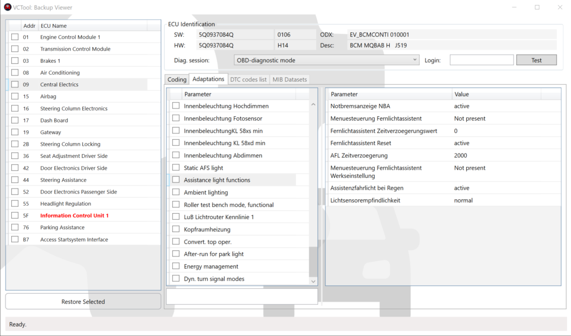
Task: Toggle the Ambient lighting parameter checkbox
Action: [176, 192]
